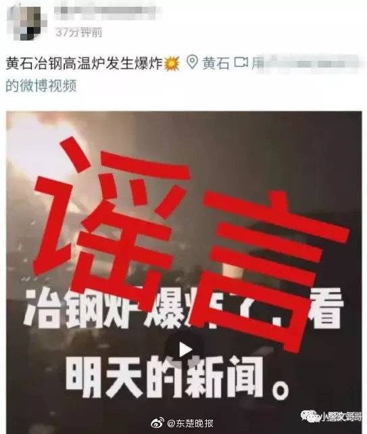Click the WeChat logo watermark
This screenshot has height=434, width=367.
[310, 416]
